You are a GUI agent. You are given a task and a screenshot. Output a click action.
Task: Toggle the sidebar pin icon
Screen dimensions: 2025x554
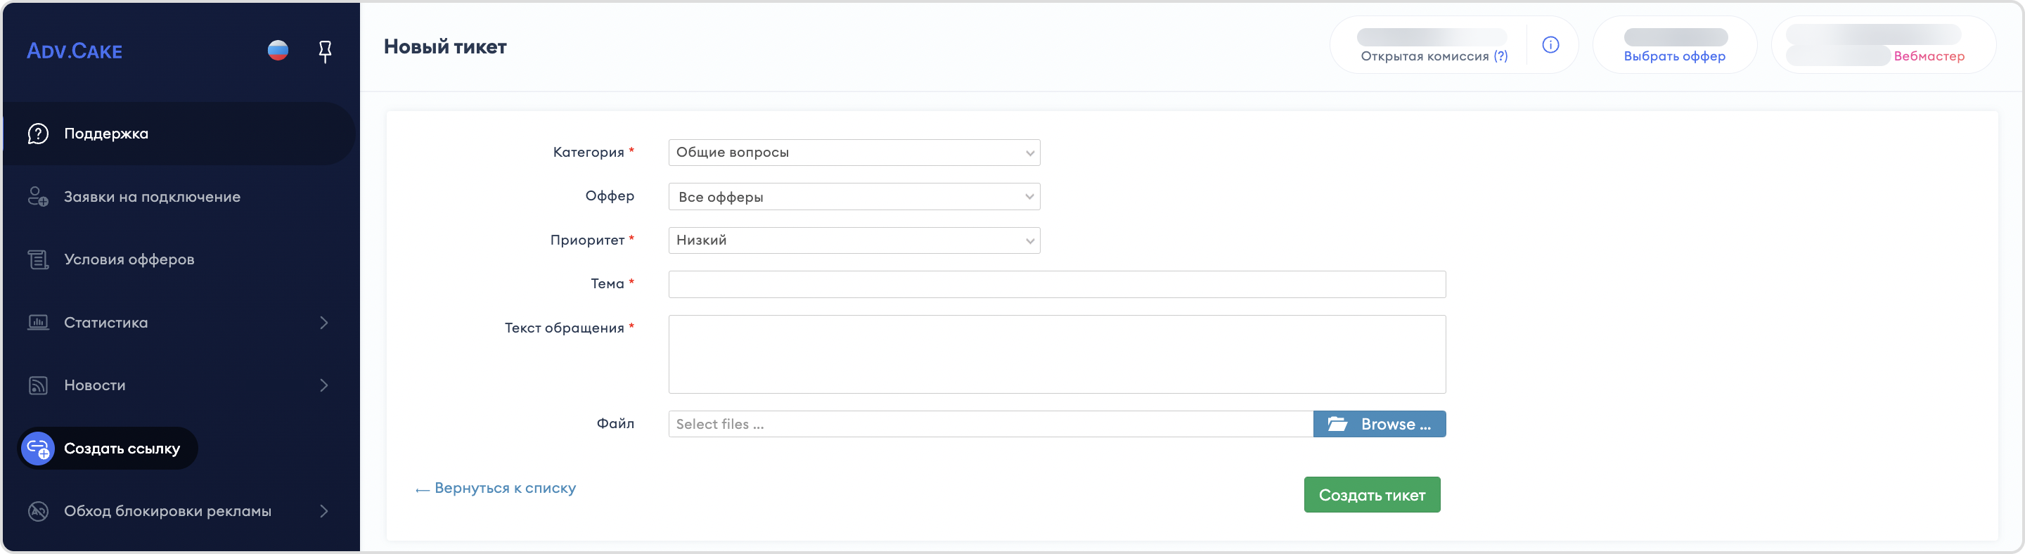click(x=325, y=52)
